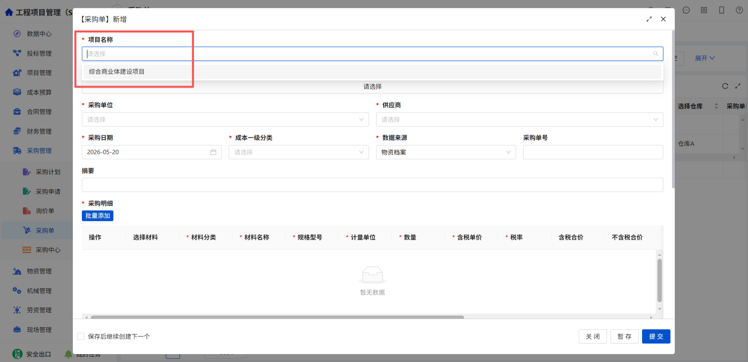The height and width of the screenshot is (362, 748).
Task: Click the 我的任务 bell icon
Action: [x=68, y=354]
